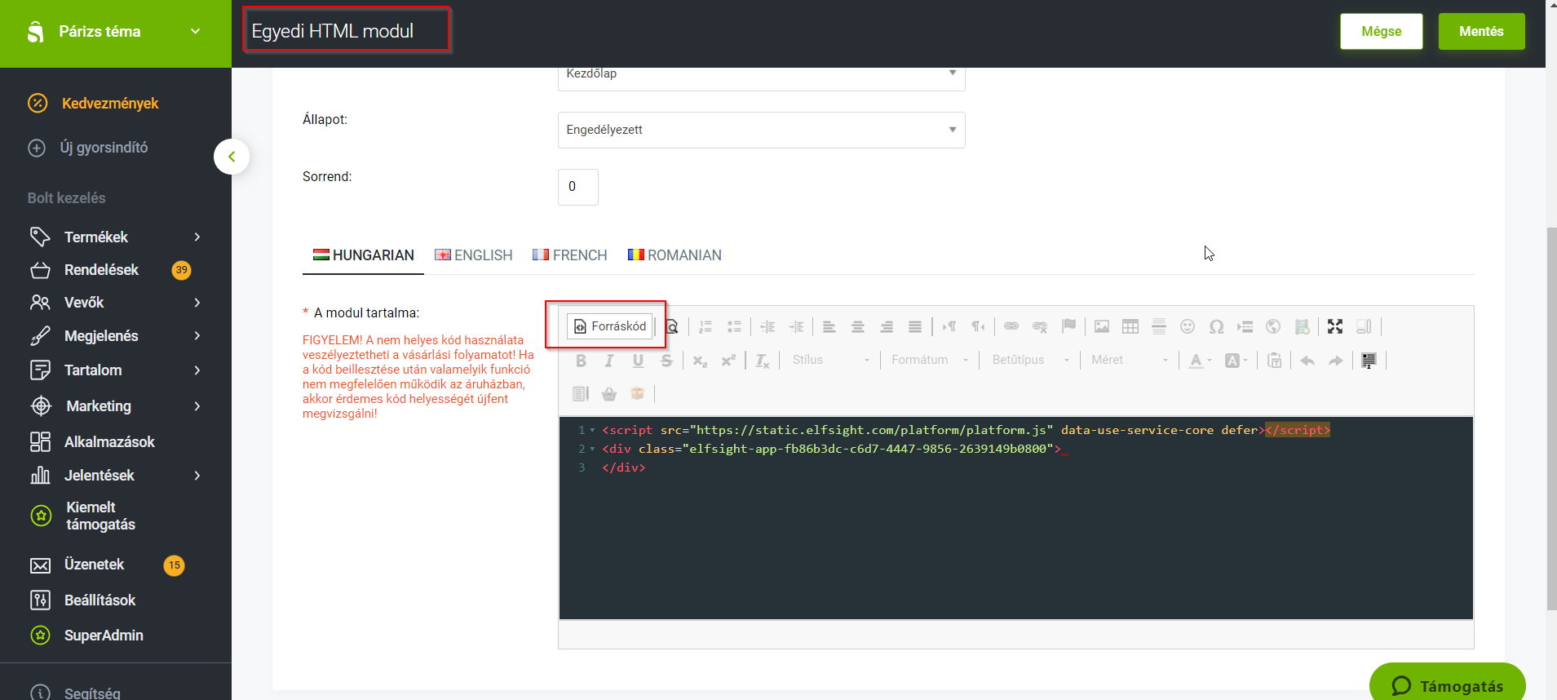Toggle underline formatting
Screen dimensions: 1557x700
tap(638, 361)
